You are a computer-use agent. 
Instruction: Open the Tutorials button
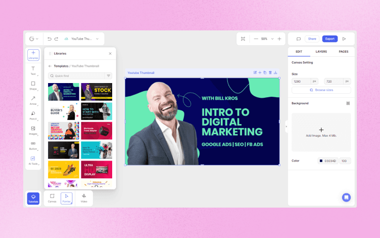click(33, 199)
